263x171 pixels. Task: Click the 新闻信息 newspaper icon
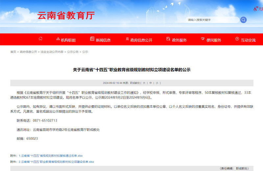92,39
